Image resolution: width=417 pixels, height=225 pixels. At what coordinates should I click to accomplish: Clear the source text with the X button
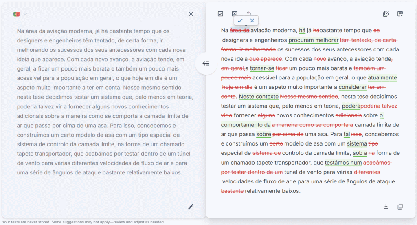pos(191,14)
